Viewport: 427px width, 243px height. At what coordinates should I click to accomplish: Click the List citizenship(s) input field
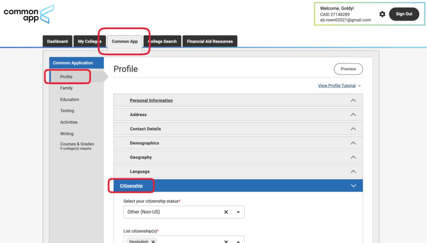coord(184,239)
